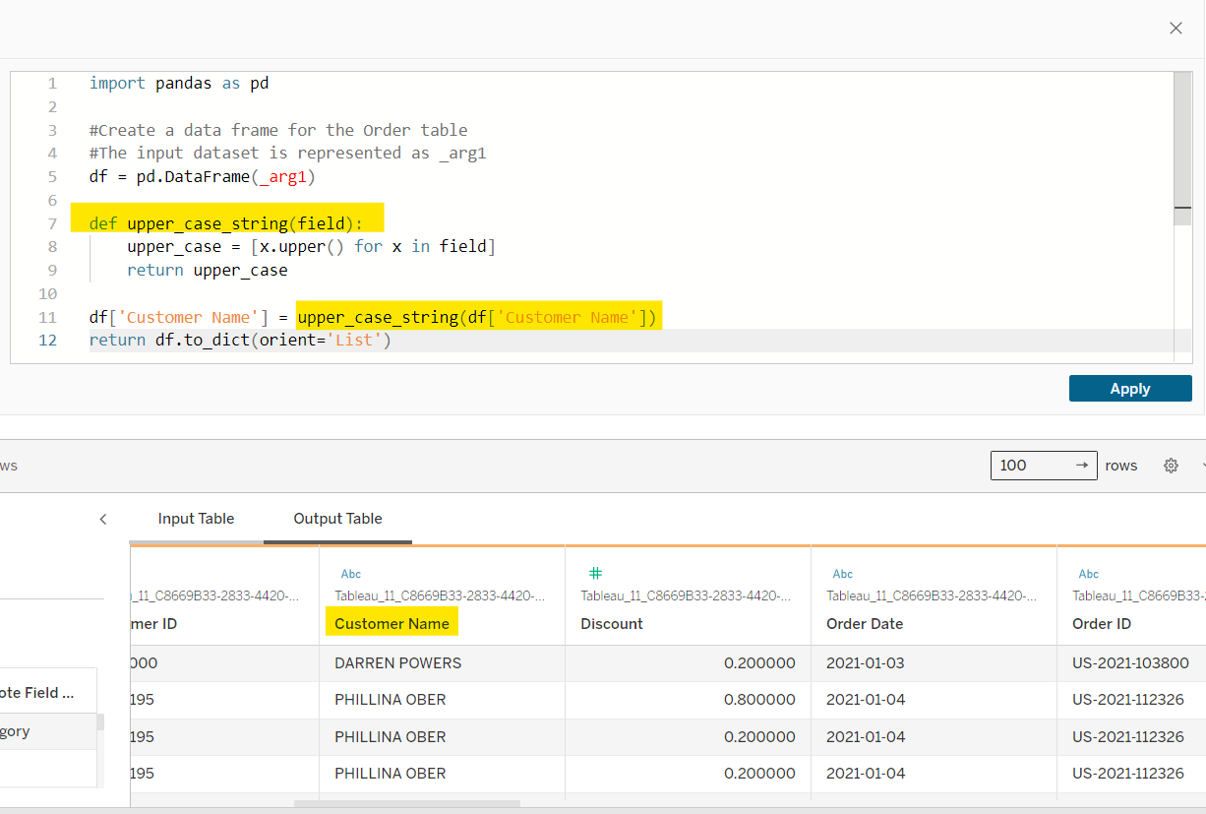
Task: Select the DARREN POWERS cell
Action: [397, 663]
